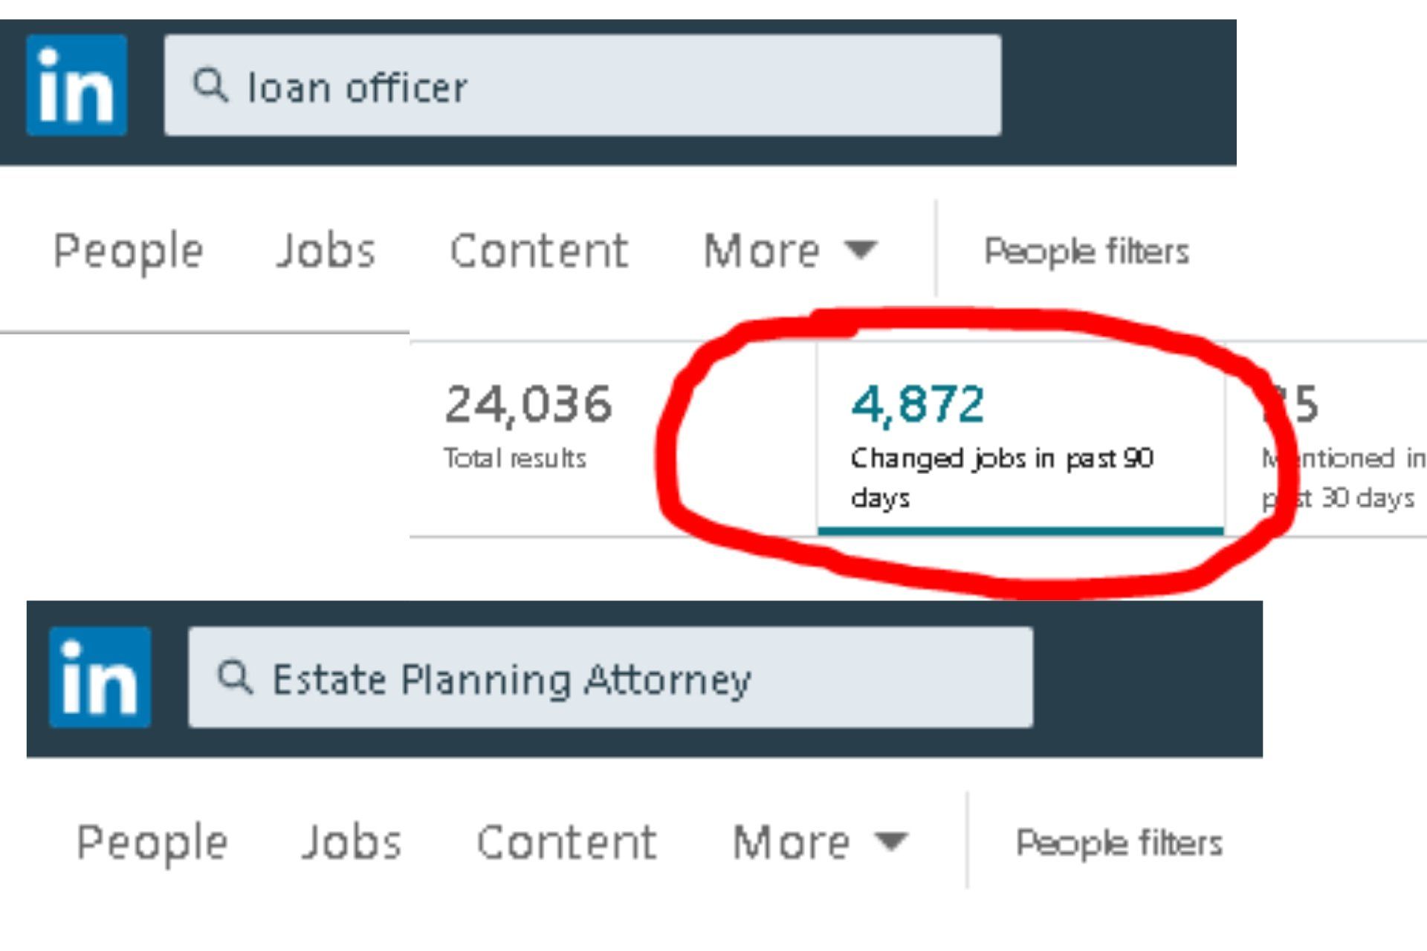Open top People filters link
This screenshot has width=1427, height=951.
point(1087,252)
